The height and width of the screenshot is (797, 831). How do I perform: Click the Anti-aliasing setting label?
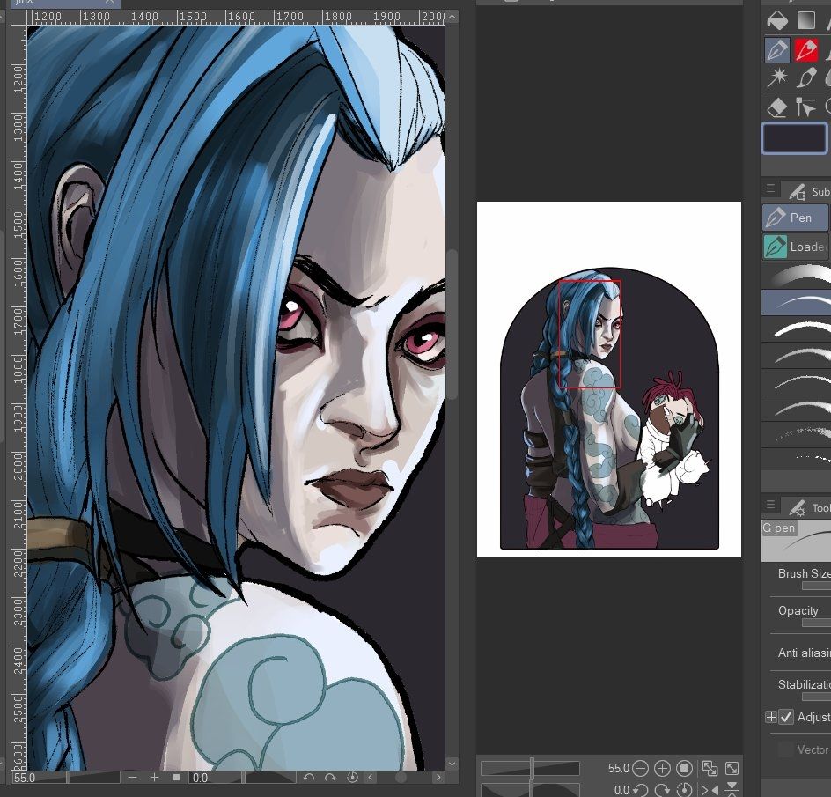[804, 653]
